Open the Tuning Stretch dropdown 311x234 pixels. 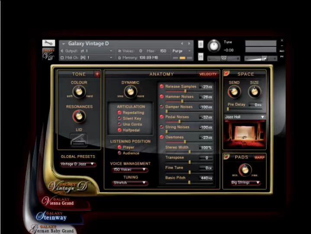(130, 183)
